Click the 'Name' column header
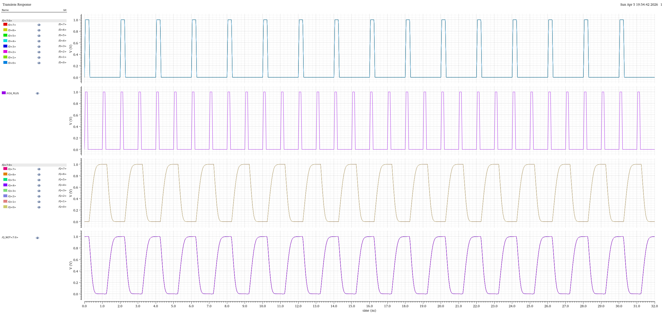 (5, 10)
